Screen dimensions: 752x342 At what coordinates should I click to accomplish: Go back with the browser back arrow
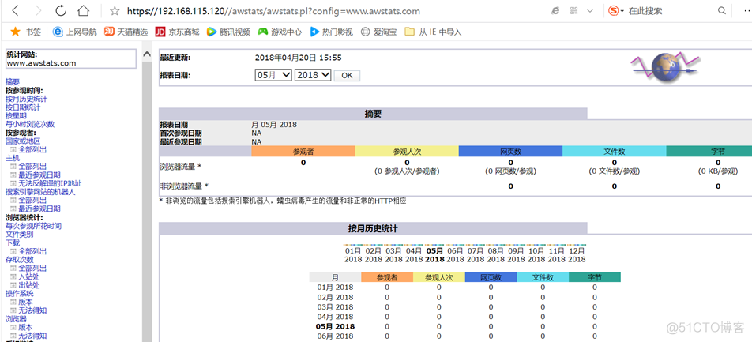click(x=15, y=10)
